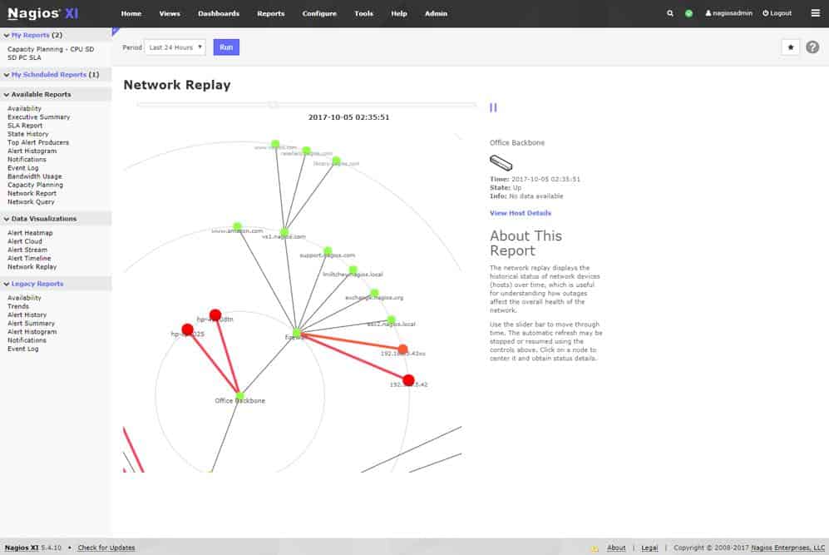Click the green system status indicator icon
The width and height of the screenshot is (829, 555).
coord(689,13)
